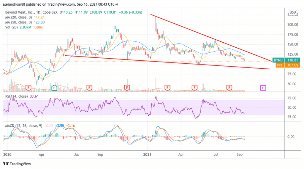Click the TradingView.com text in header

(61, 4)
